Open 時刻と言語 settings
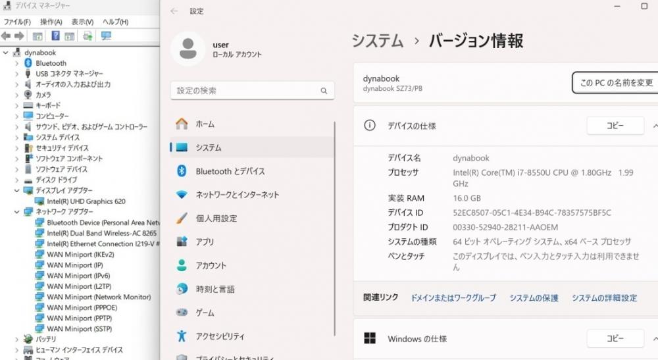658x360 pixels. pos(252,289)
